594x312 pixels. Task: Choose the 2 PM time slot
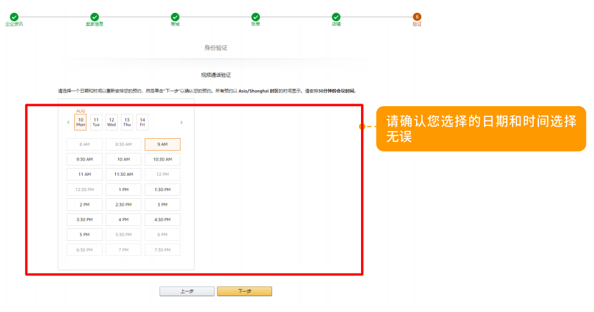tap(84, 205)
